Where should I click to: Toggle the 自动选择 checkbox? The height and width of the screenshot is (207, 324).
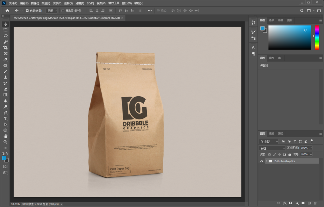coord(27,11)
